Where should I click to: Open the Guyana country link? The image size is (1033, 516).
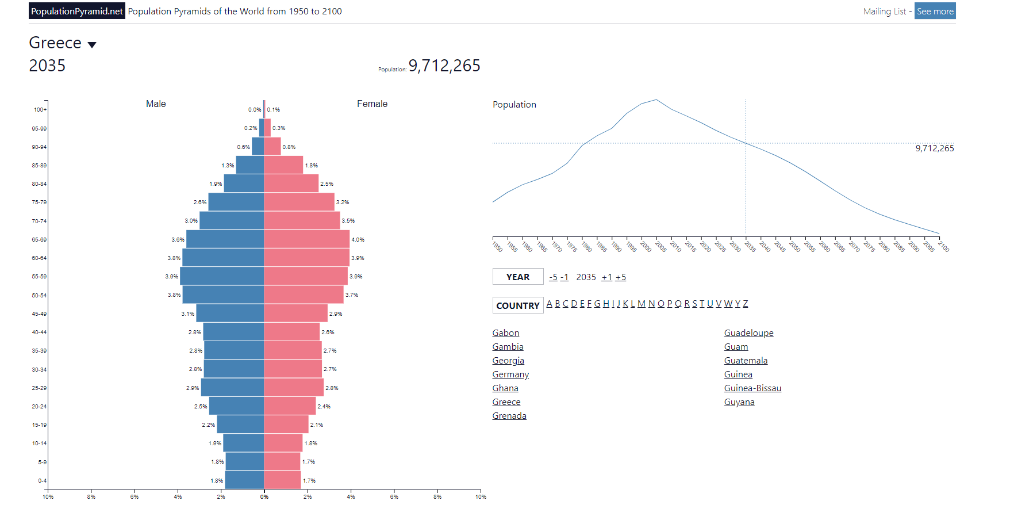click(x=739, y=402)
